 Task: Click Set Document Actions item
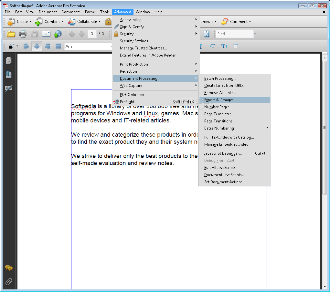(x=234, y=182)
